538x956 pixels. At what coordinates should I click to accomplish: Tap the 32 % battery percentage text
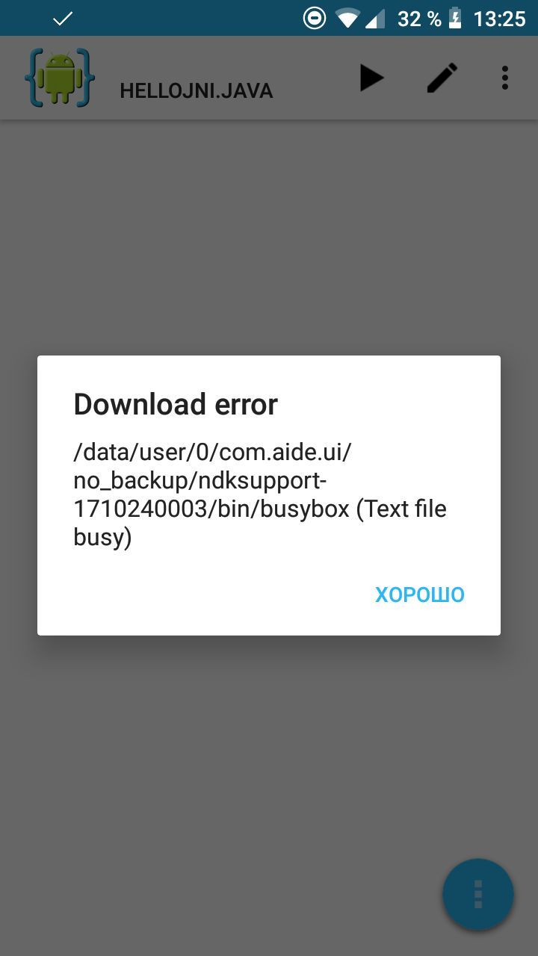point(419,19)
